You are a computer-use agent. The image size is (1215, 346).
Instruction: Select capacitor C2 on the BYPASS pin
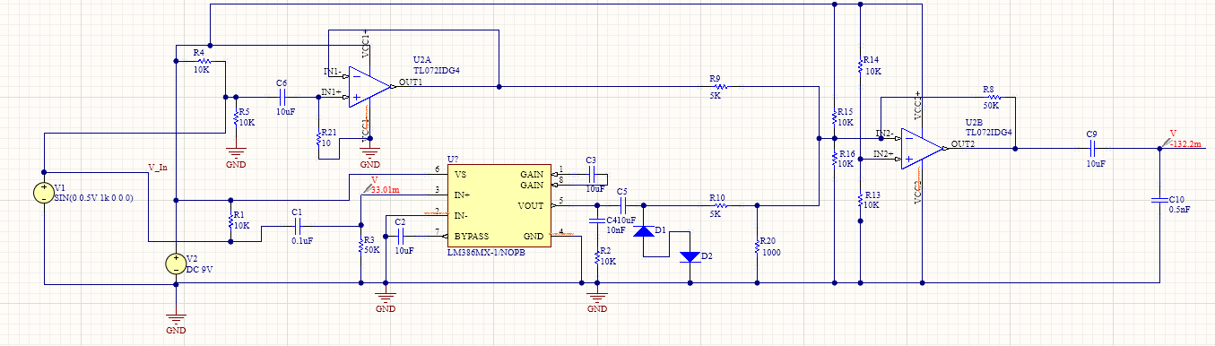pyautogui.click(x=401, y=237)
